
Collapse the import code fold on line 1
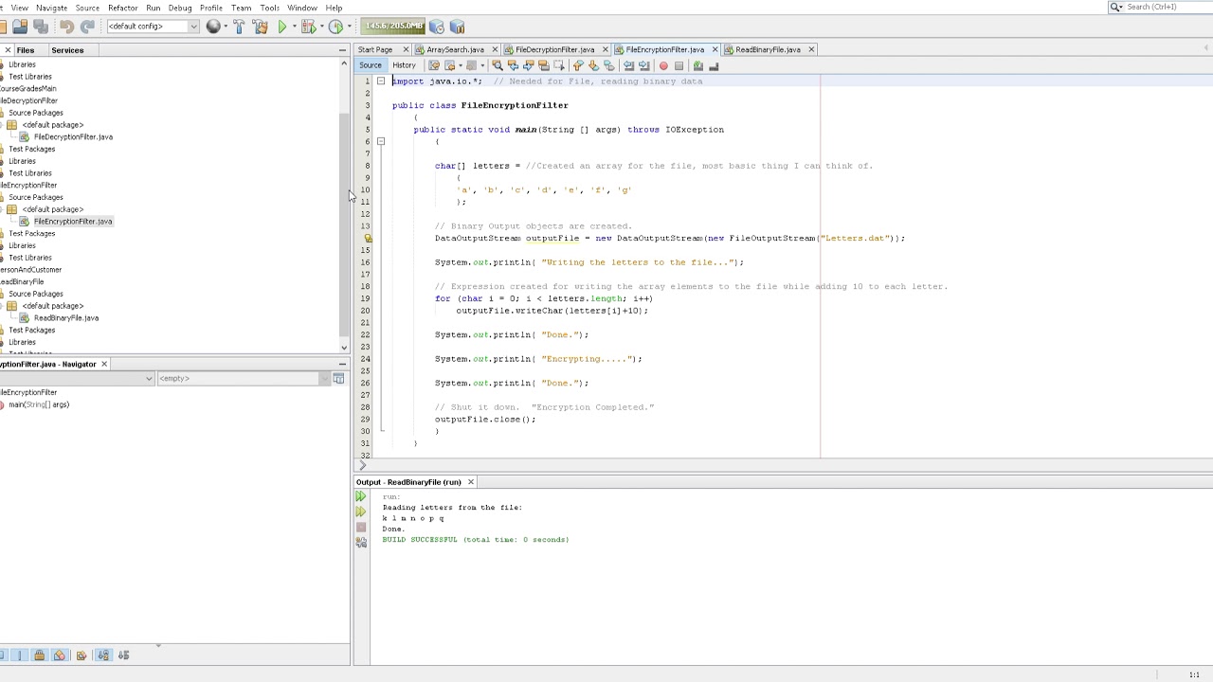click(x=381, y=81)
